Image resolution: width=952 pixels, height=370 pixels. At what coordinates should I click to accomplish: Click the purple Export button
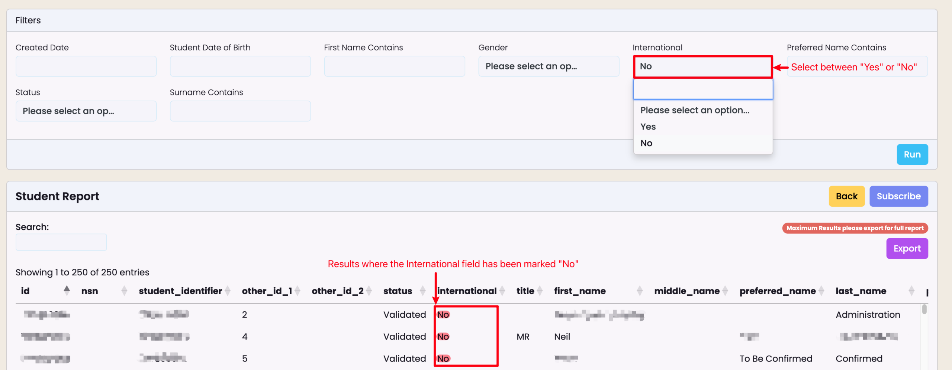click(907, 249)
